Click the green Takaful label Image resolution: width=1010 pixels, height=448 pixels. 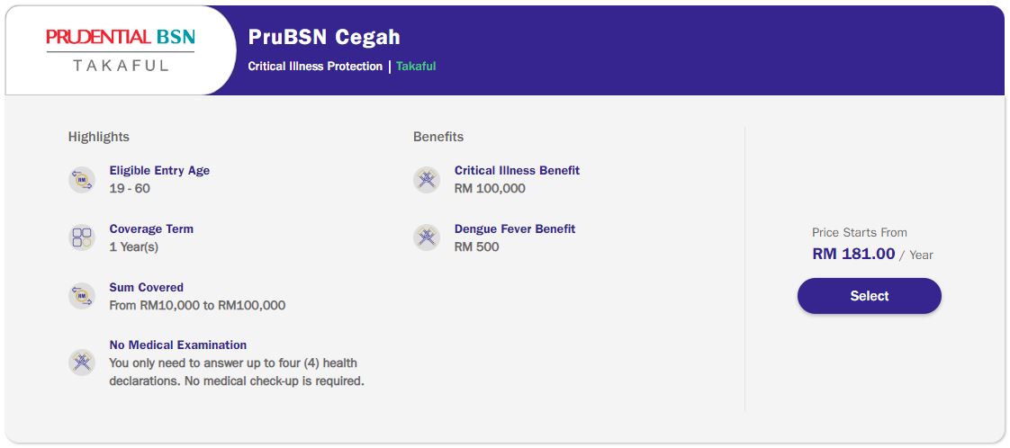[x=416, y=67]
